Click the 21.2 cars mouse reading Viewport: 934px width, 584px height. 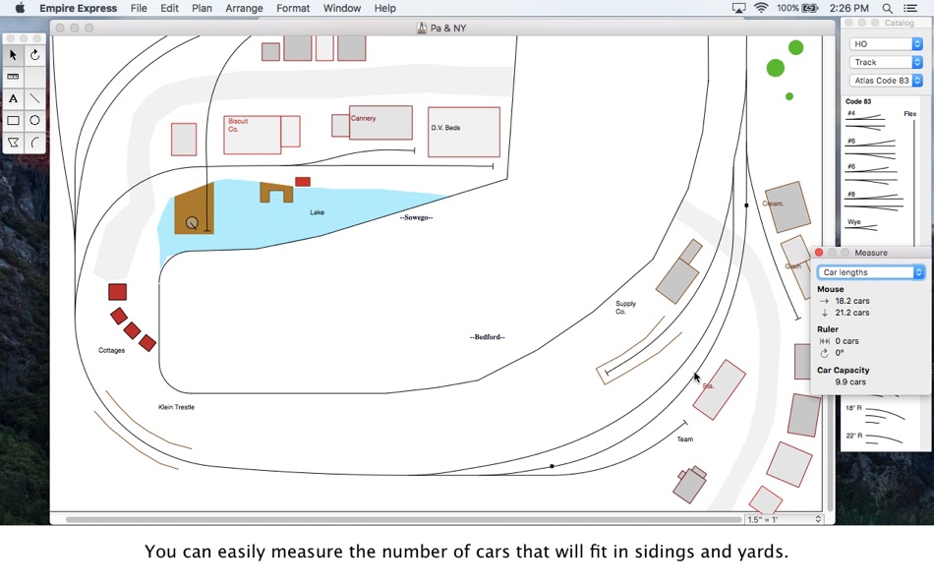(x=851, y=313)
